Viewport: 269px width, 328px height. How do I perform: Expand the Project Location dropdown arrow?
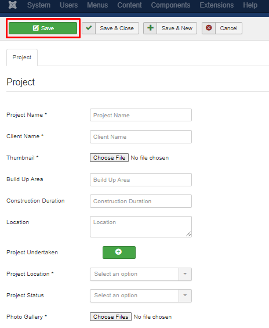tap(185, 274)
